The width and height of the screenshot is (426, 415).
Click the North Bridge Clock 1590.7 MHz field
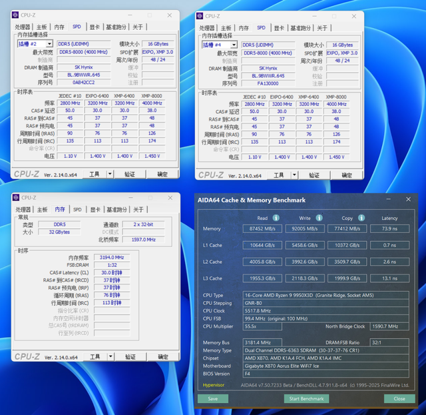coord(389,326)
